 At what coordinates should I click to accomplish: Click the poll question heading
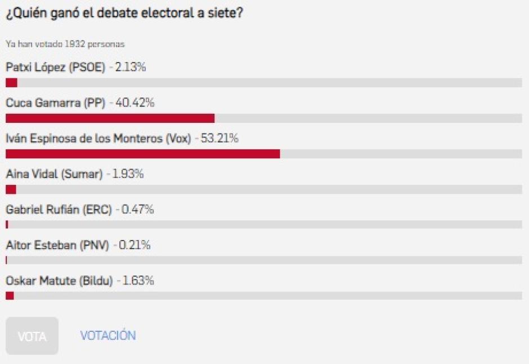pyautogui.click(x=124, y=13)
